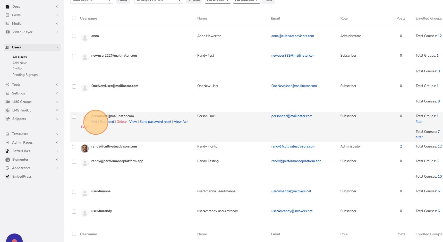Toggle the footer select-all checkbox
443x242 pixels.
pyautogui.click(x=74, y=234)
